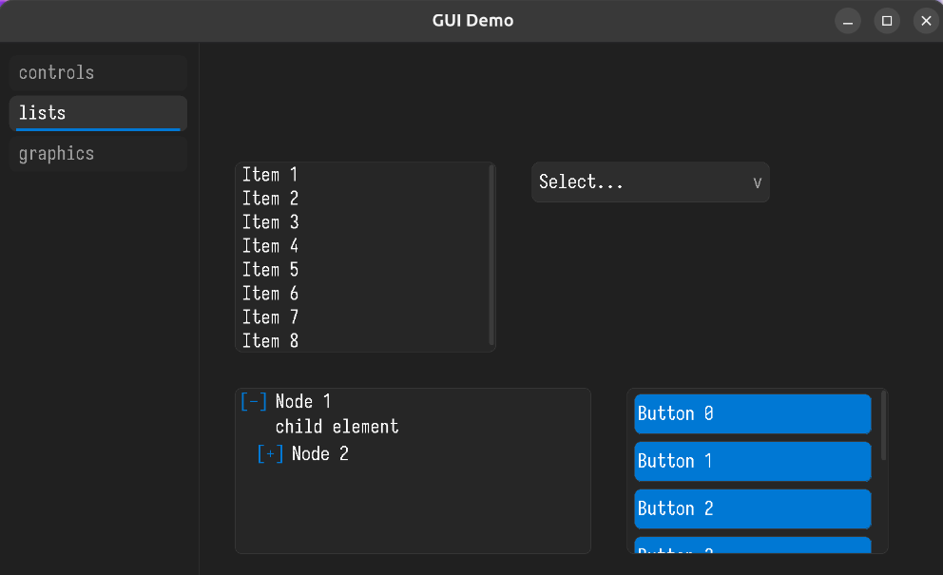Select Item 2 in the list

pyautogui.click(x=363, y=199)
